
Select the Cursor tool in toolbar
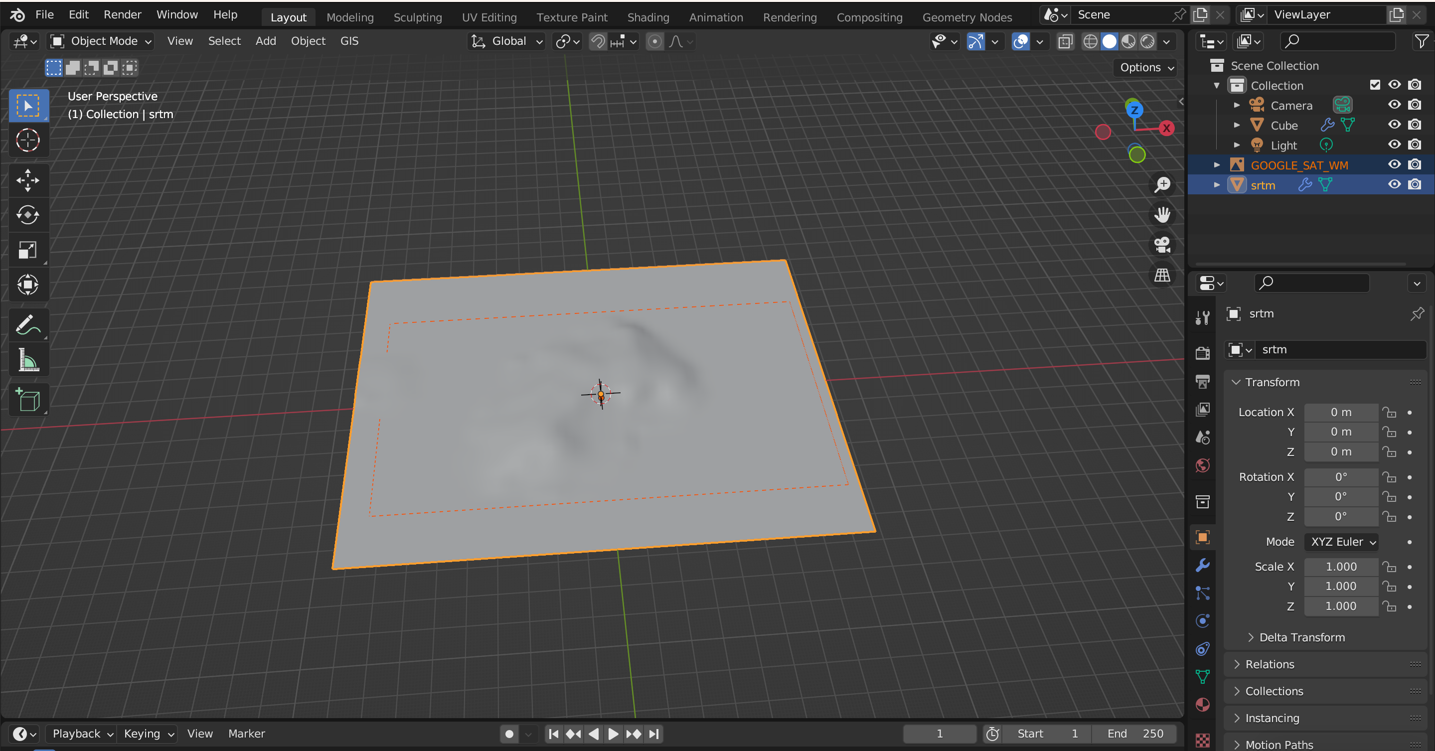tap(28, 140)
